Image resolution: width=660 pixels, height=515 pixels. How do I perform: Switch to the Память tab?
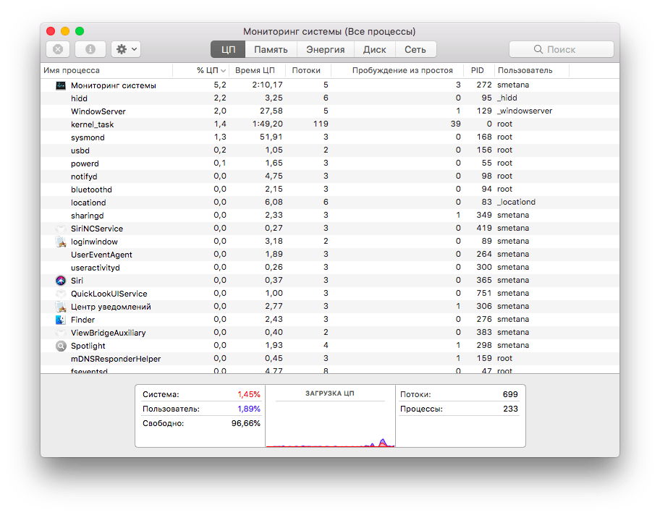coord(271,49)
